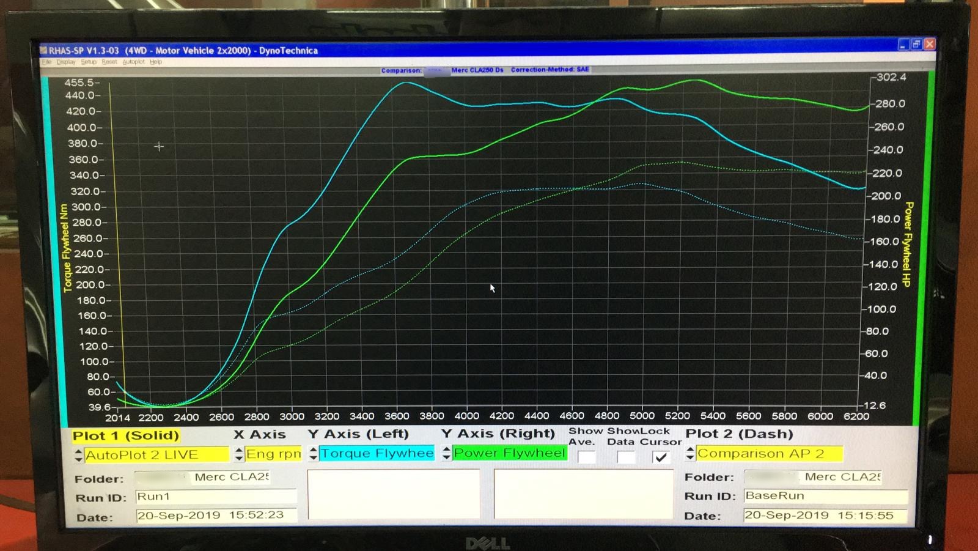Select the Torque Flywheel axis field
Viewport: 978px width, 551px height.
tap(377, 453)
